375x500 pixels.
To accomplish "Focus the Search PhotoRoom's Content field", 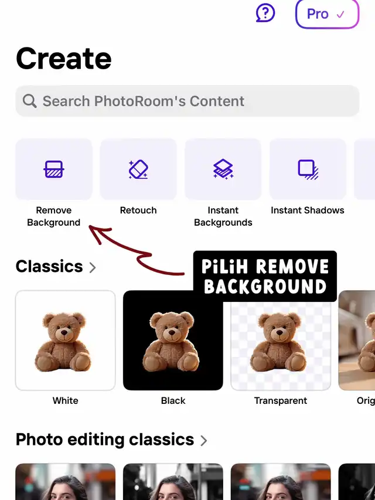I will point(187,101).
